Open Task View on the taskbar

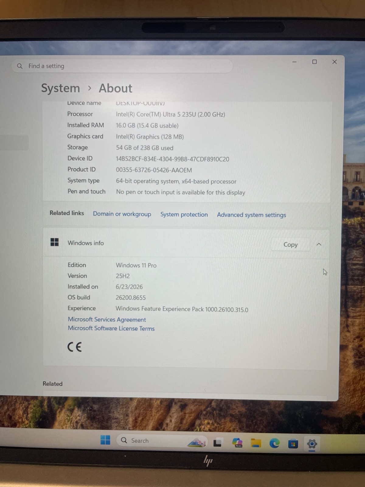218,443
